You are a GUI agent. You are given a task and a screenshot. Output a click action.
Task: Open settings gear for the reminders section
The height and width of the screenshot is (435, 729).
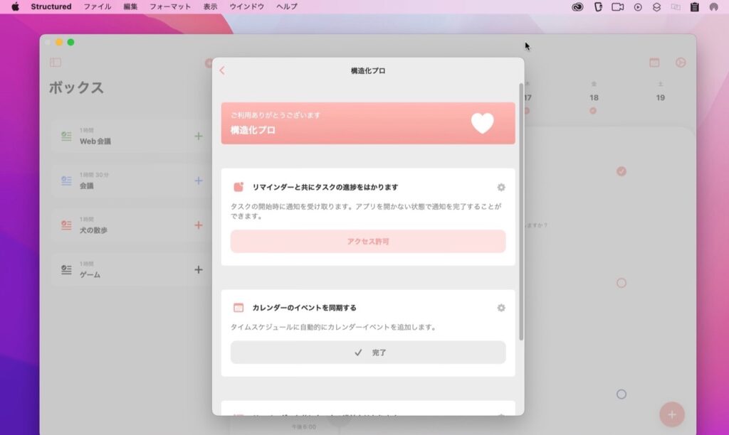coord(500,187)
